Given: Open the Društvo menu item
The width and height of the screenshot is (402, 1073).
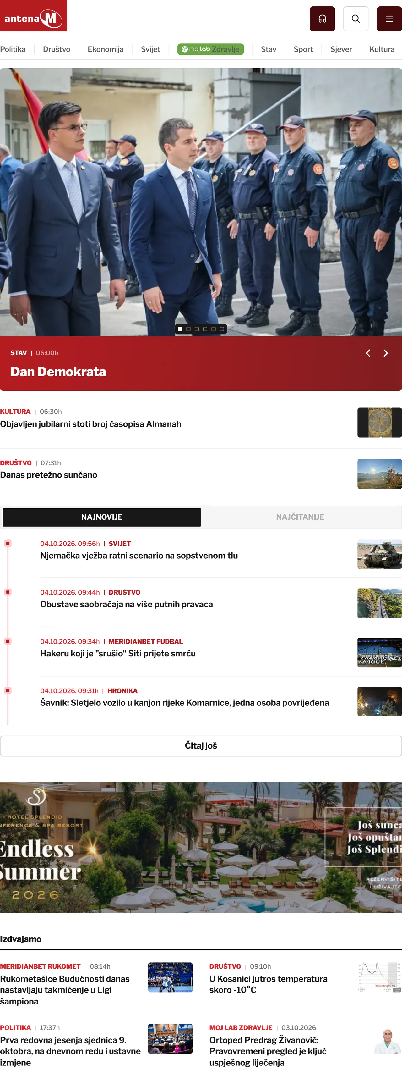Looking at the screenshot, I should [57, 49].
